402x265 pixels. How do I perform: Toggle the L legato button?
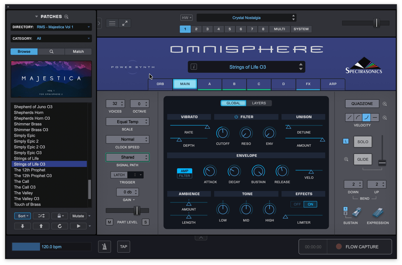[x=346, y=141]
